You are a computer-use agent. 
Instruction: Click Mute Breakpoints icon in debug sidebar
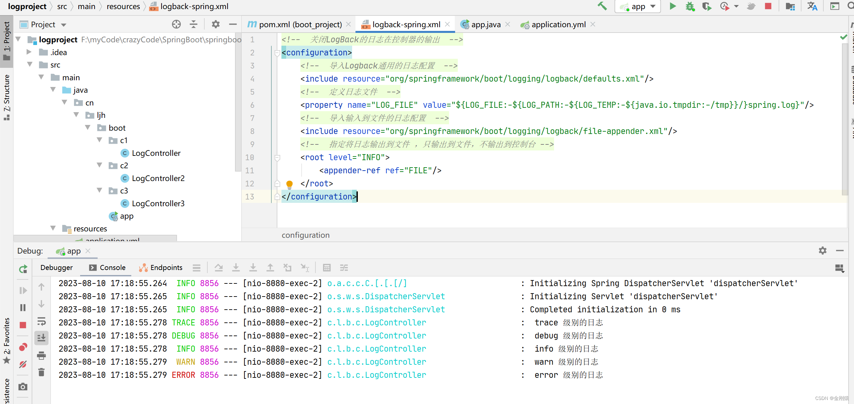click(x=23, y=364)
